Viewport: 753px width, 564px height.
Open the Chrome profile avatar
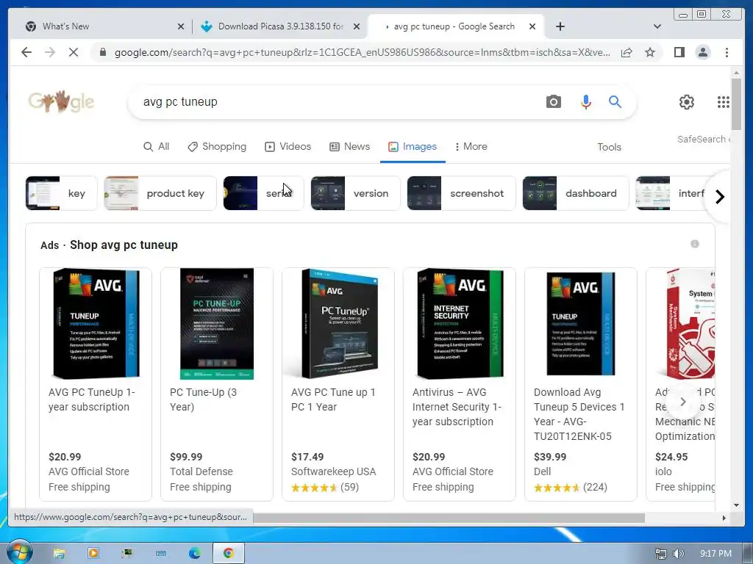pyautogui.click(x=702, y=52)
